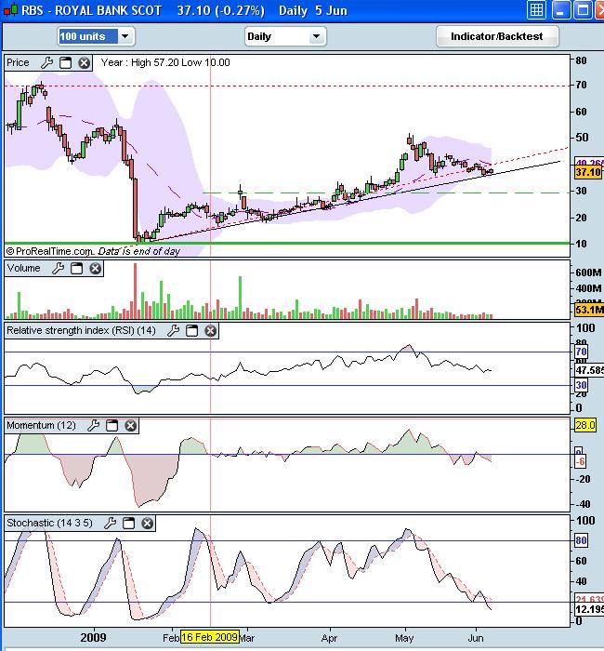Close the Volume panel with X icon
The width and height of the screenshot is (604, 651).
coord(96,269)
